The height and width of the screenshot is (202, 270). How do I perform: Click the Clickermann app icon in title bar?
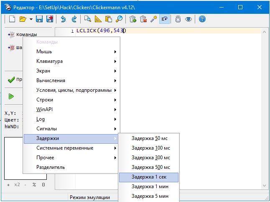8,7
